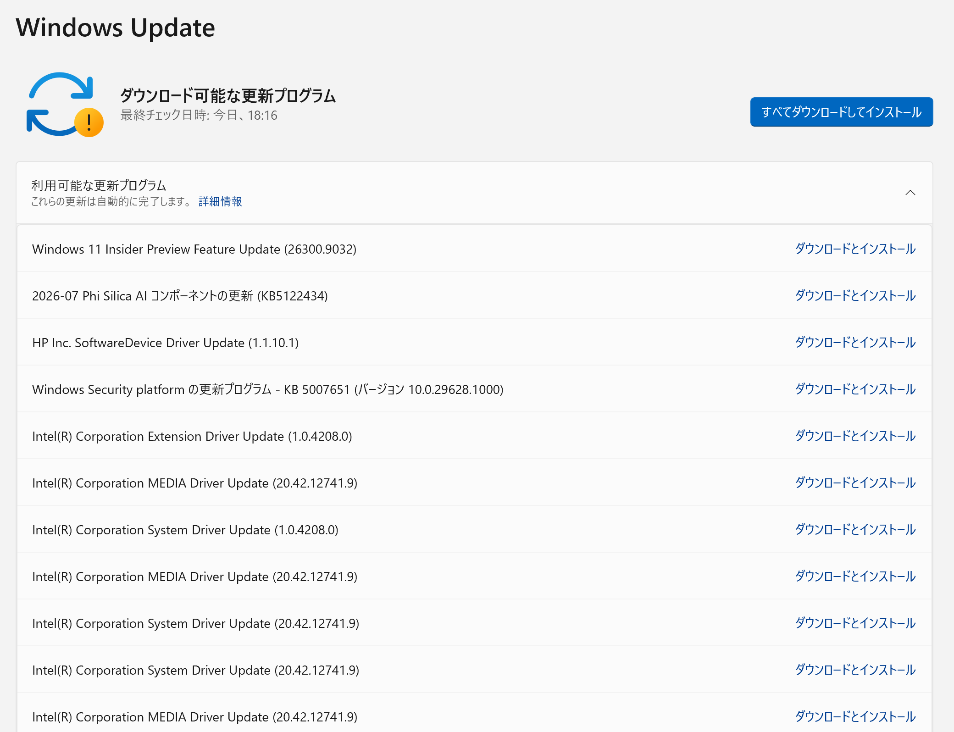The height and width of the screenshot is (732, 954).
Task: Open the 詳細情報 link
Action: click(x=220, y=201)
